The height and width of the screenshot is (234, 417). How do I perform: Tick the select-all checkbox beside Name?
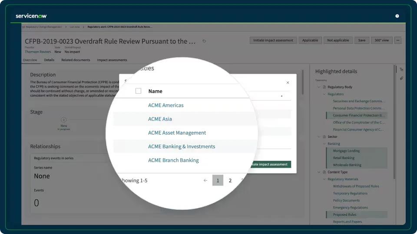tap(138, 91)
